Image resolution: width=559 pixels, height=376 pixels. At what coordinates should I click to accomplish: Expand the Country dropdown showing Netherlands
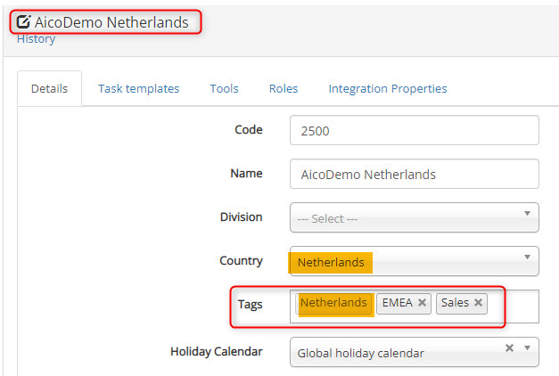coord(526,257)
